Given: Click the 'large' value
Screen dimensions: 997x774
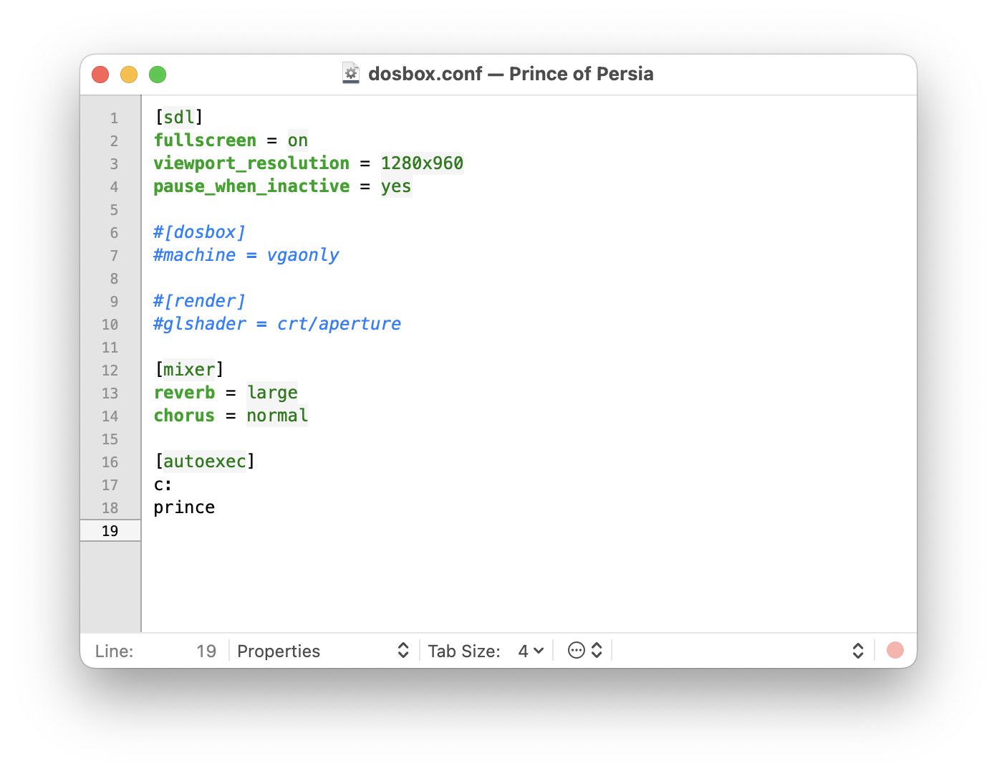Looking at the screenshot, I should (272, 392).
